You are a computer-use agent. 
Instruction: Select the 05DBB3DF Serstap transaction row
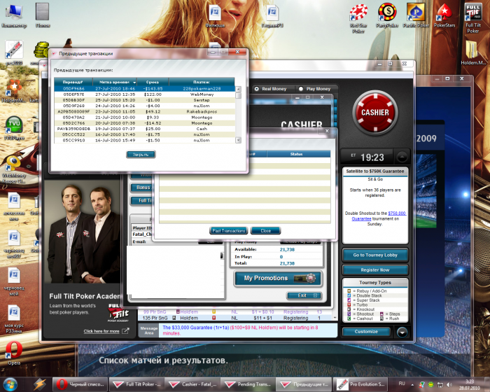[x=144, y=100]
